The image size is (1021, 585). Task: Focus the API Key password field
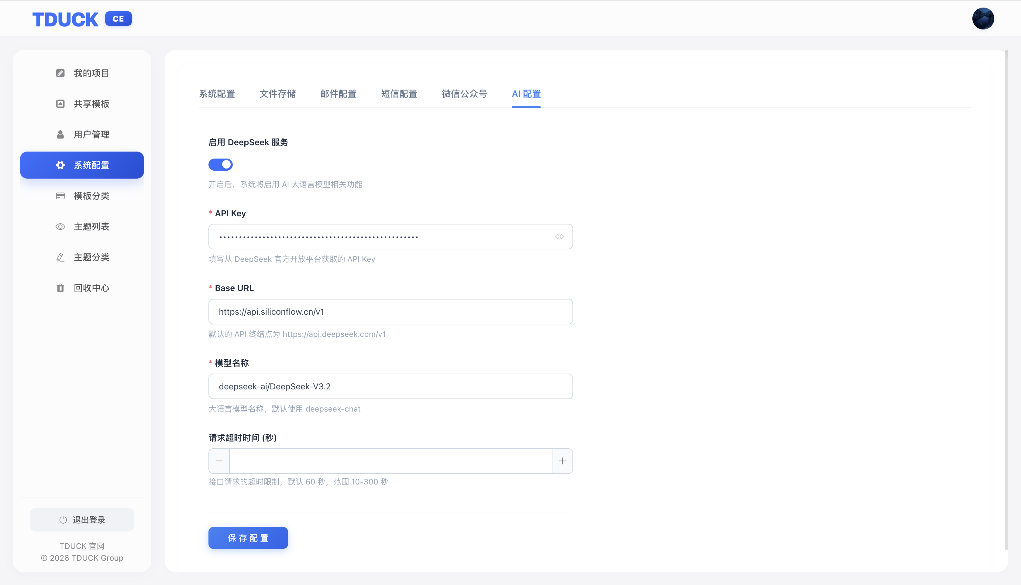point(391,237)
